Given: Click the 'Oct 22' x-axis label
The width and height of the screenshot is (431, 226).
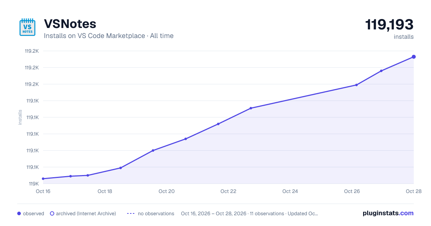Looking at the screenshot, I should click(x=228, y=191).
